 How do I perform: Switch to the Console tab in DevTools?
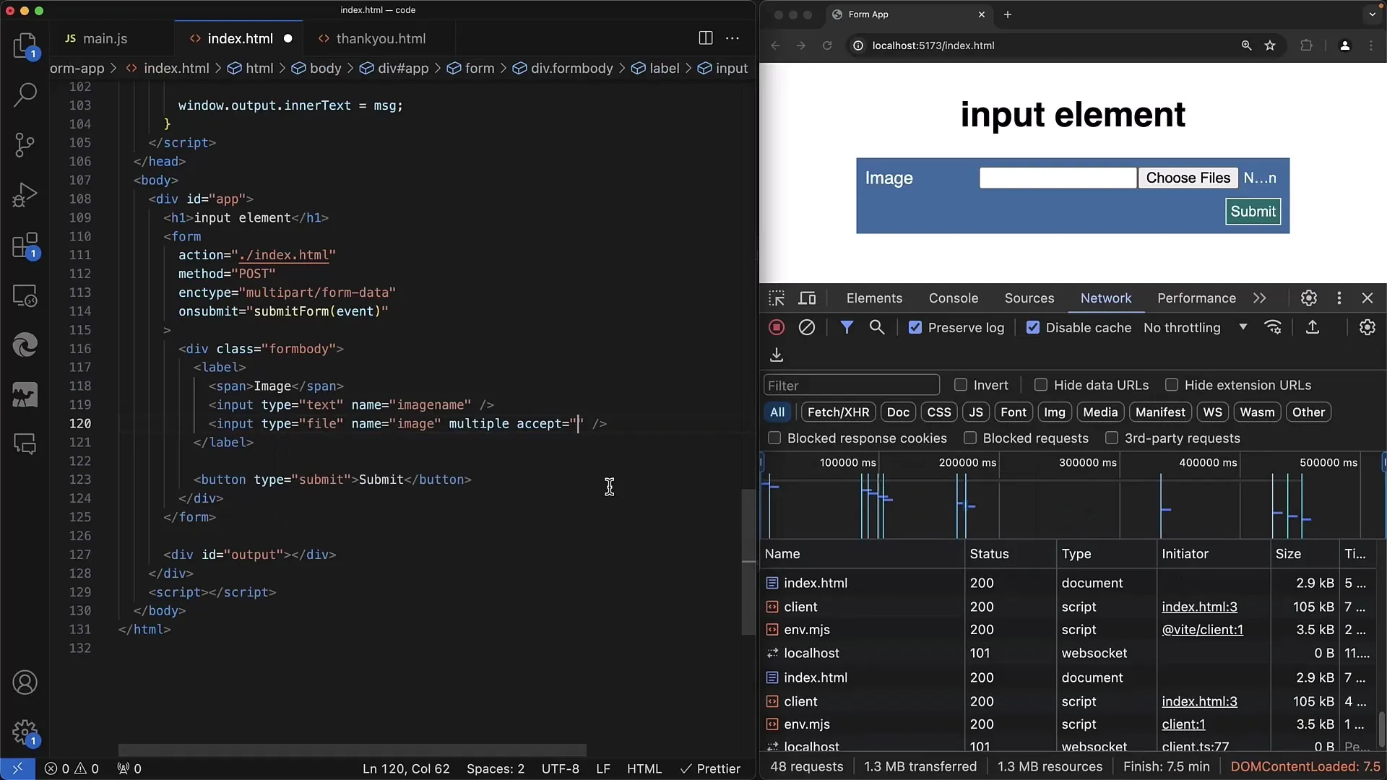point(954,298)
